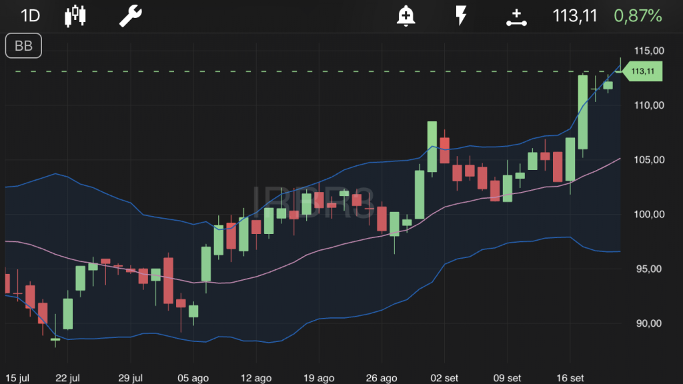
Task: Tap the 22 jul date label
Action: click(67, 378)
